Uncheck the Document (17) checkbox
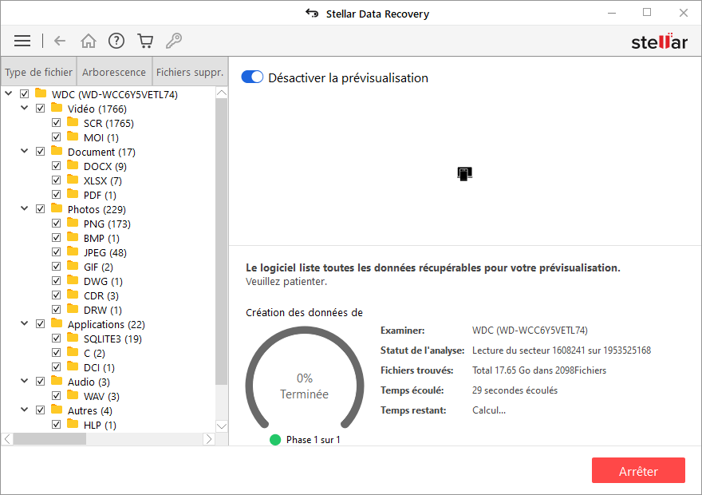Image resolution: width=702 pixels, height=495 pixels. coord(41,152)
